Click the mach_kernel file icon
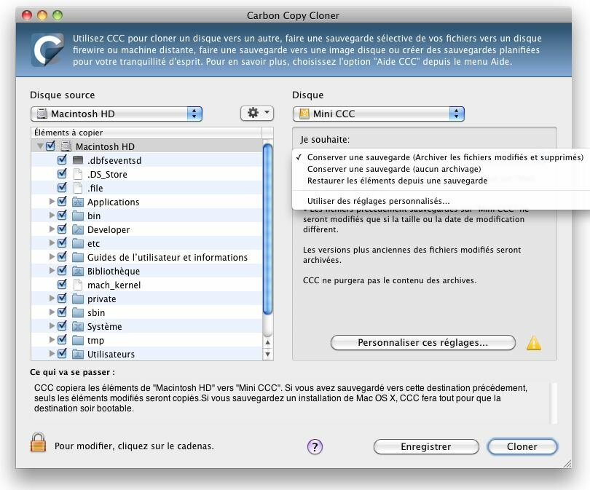Image resolution: width=590 pixels, height=490 pixels. 77,285
